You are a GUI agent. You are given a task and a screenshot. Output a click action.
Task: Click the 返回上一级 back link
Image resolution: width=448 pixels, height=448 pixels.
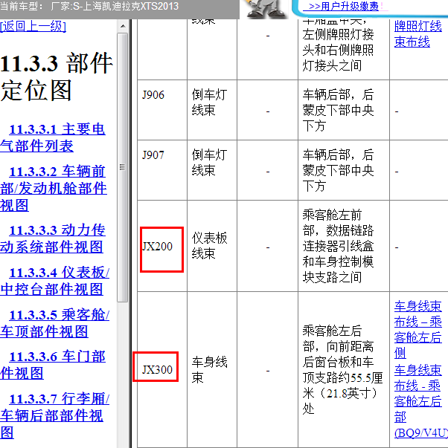click(33, 26)
